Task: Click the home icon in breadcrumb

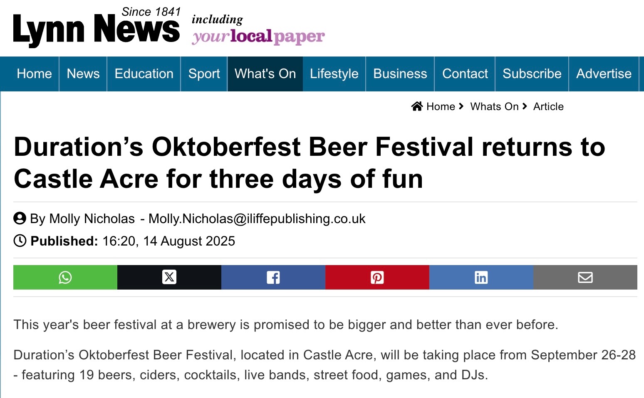Action: coord(417,106)
